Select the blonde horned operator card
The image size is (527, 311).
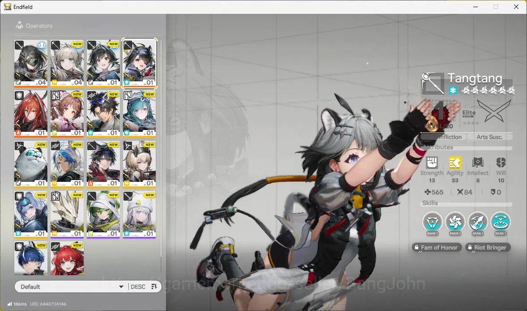point(140,164)
